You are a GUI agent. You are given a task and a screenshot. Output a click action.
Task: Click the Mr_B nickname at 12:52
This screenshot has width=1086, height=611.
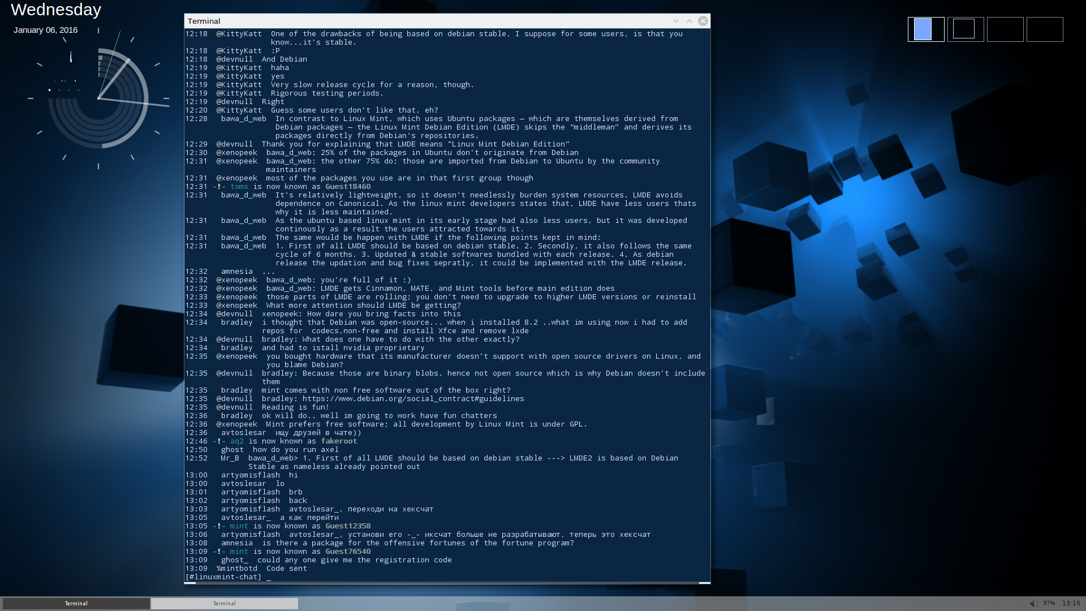click(x=230, y=458)
